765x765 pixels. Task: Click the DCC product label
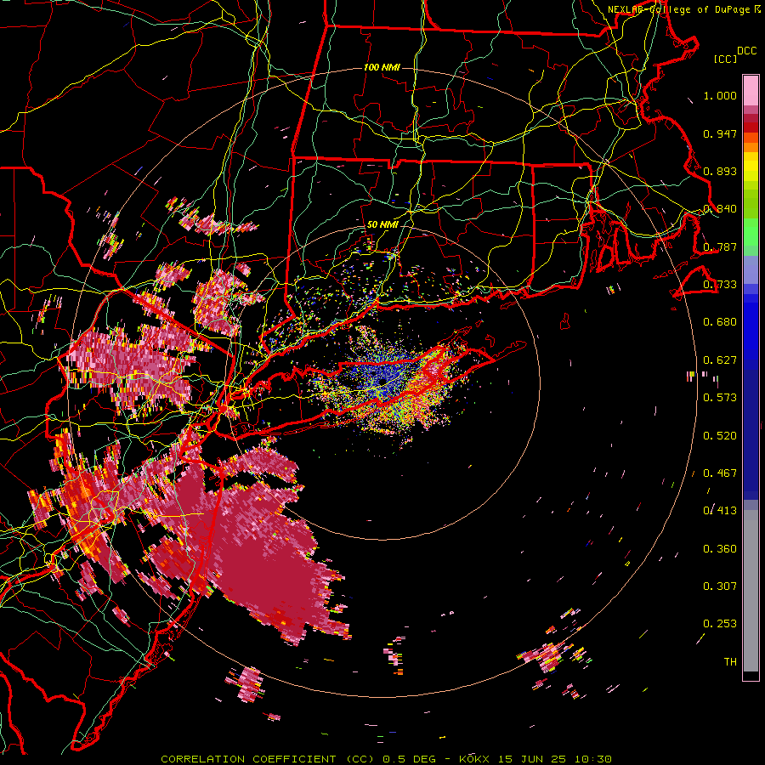[747, 51]
